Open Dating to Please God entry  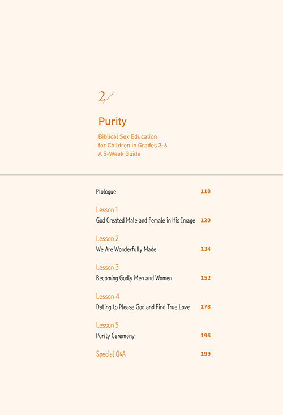(x=143, y=307)
